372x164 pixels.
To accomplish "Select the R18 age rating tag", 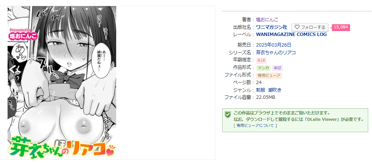I will [x=261, y=61].
